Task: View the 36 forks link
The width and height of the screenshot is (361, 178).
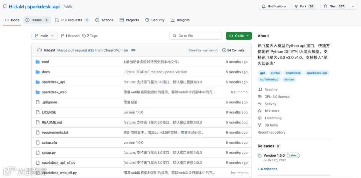Action: (x=268, y=125)
